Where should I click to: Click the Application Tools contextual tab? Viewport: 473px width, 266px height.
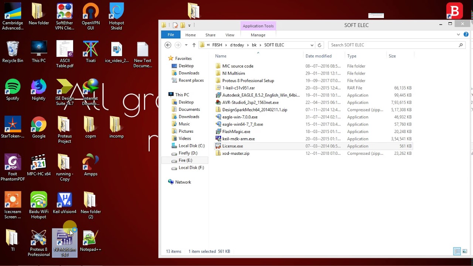(258, 26)
